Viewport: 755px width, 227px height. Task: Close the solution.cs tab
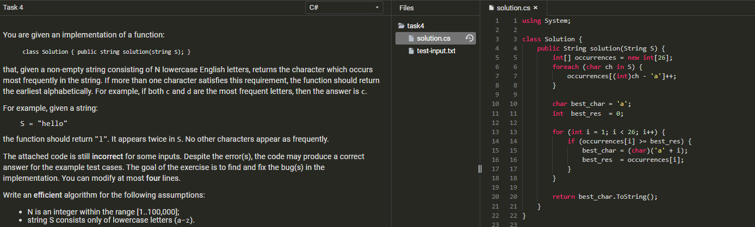pos(536,8)
